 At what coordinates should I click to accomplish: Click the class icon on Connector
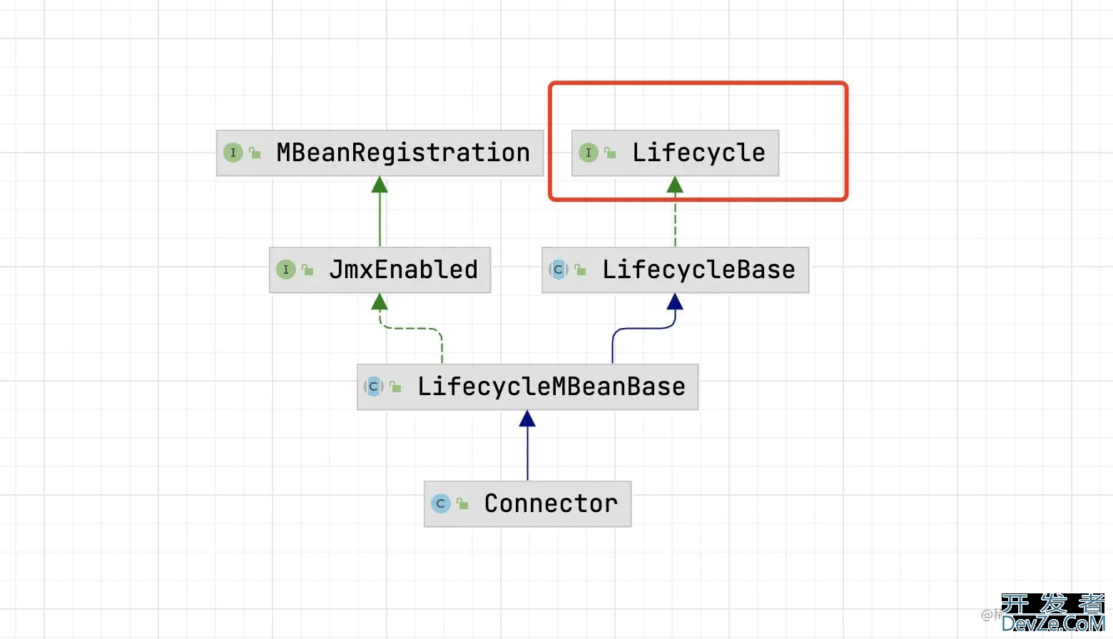click(x=441, y=503)
